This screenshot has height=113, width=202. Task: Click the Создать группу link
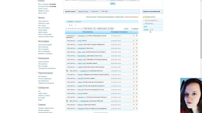pyautogui.click(x=150, y=17)
